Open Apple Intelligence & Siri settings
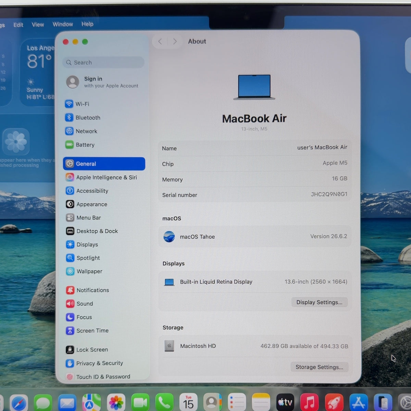411x411 pixels. tap(104, 177)
